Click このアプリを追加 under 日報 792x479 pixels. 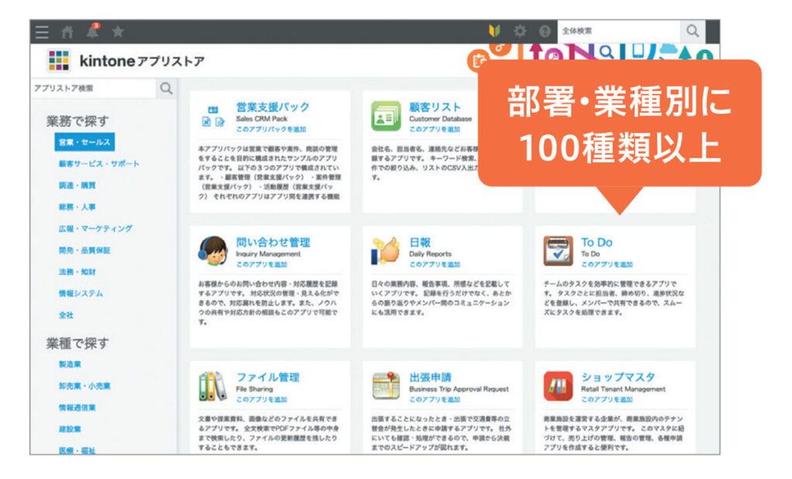click(435, 264)
